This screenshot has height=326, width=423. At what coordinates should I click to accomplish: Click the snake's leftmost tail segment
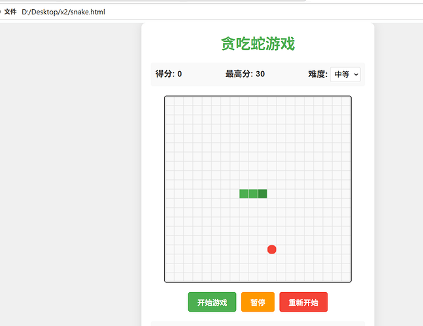coord(244,194)
